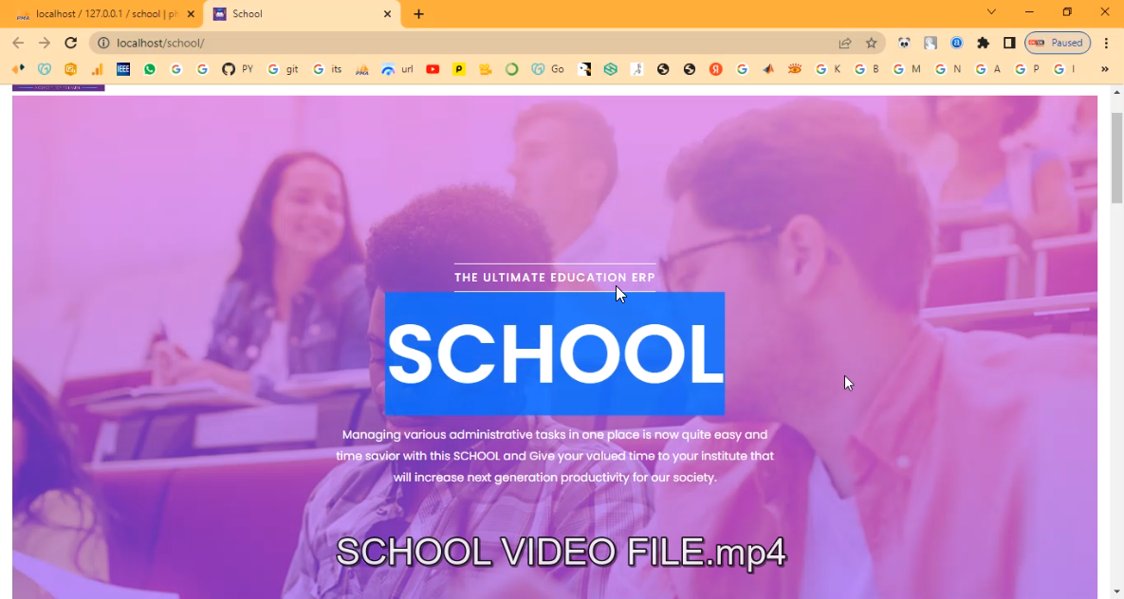Click the back navigation arrow

click(17, 43)
